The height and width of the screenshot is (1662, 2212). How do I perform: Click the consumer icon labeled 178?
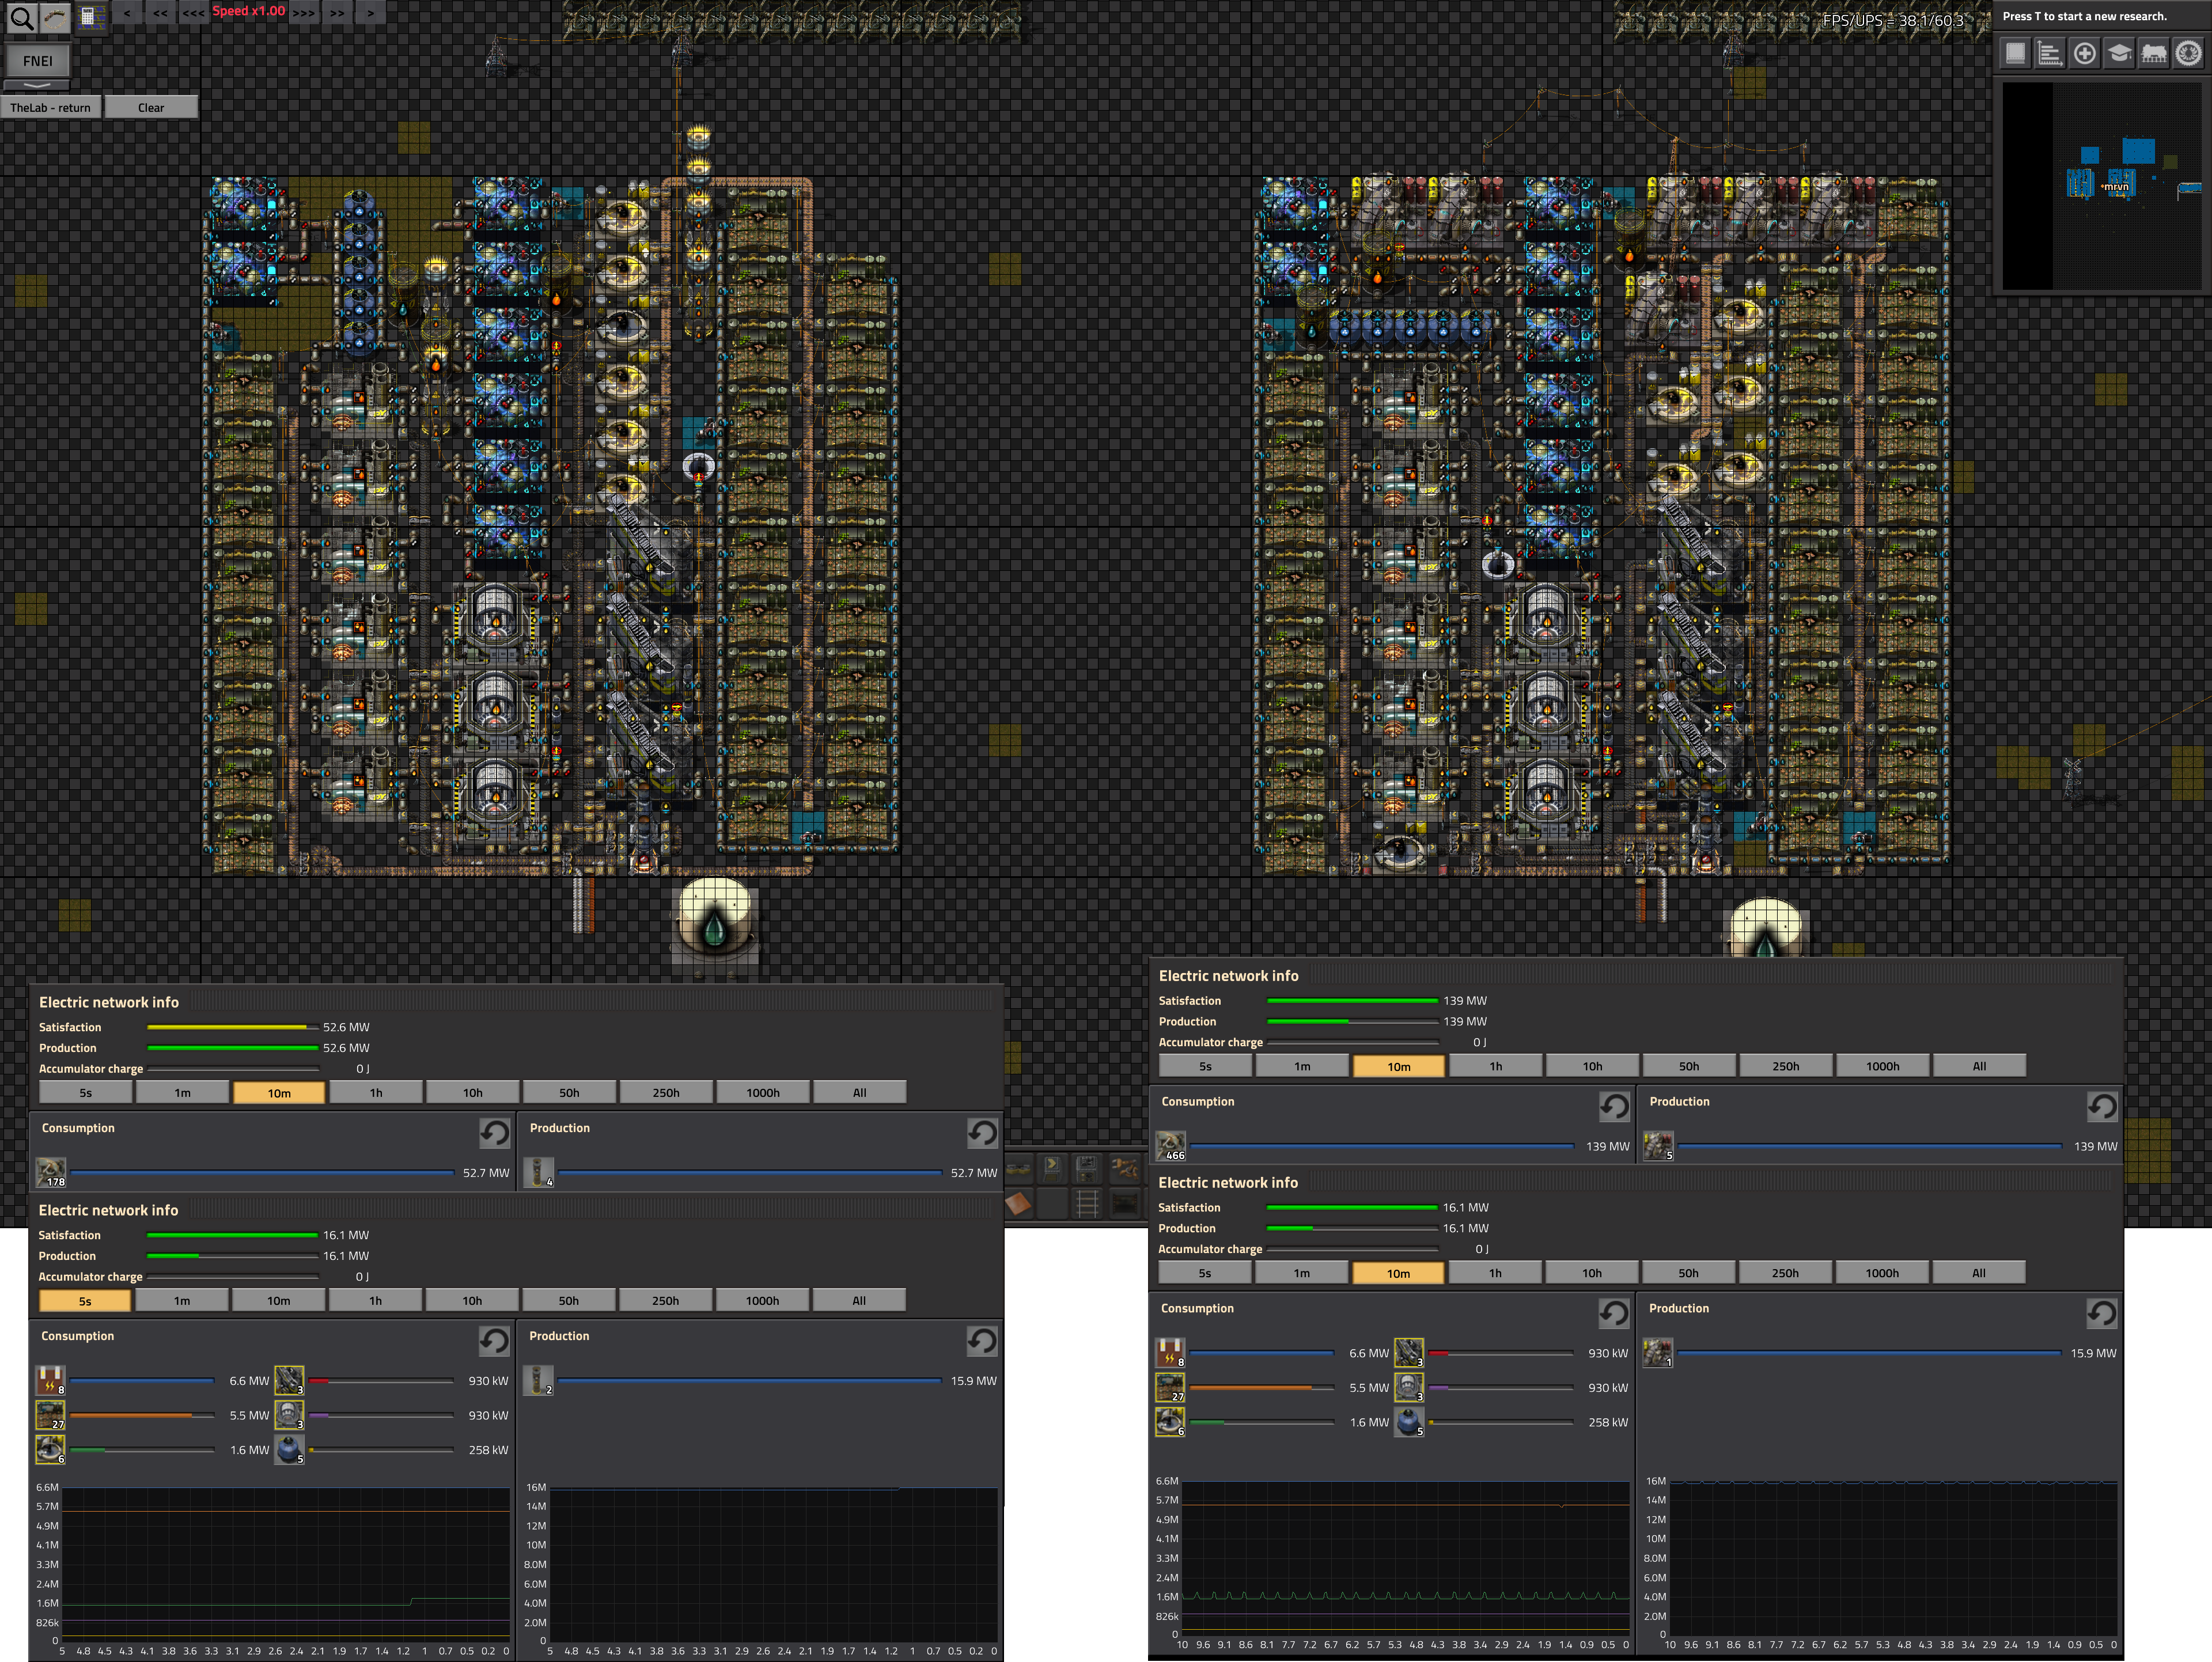(x=51, y=1172)
